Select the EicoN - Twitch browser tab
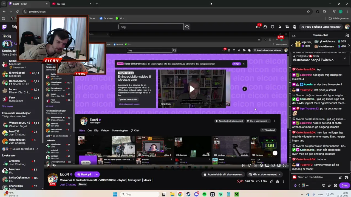 [28, 4]
